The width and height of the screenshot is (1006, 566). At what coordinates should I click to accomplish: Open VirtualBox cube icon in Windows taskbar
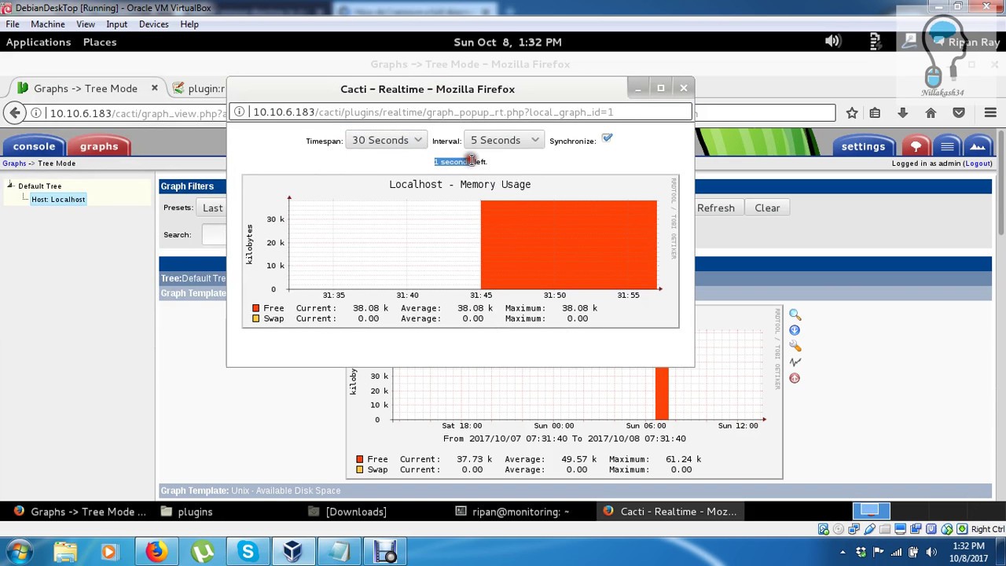293,552
